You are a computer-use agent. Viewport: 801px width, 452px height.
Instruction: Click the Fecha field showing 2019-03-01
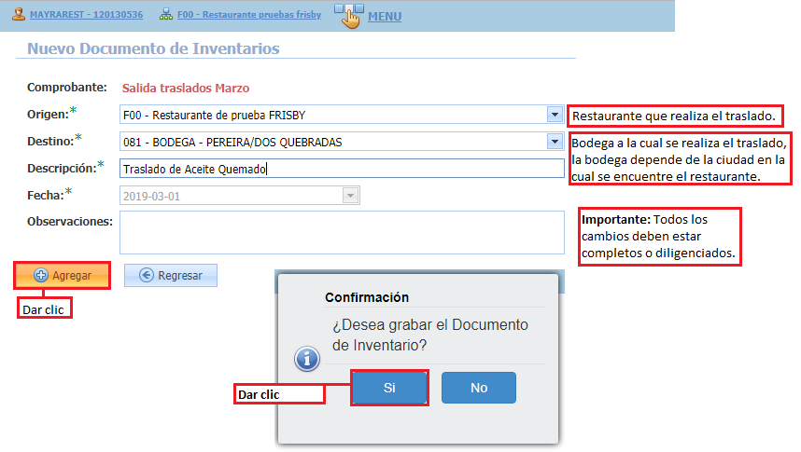tap(240, 196)
